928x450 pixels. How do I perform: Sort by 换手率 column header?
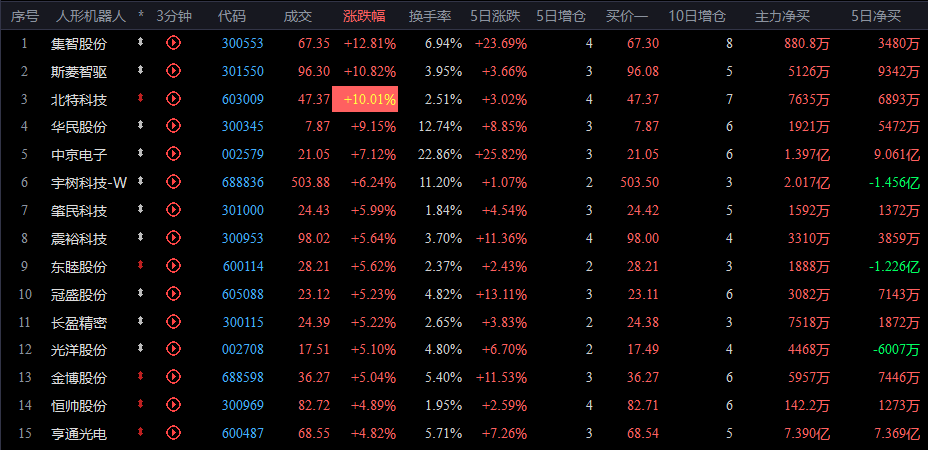pos(430,16)
